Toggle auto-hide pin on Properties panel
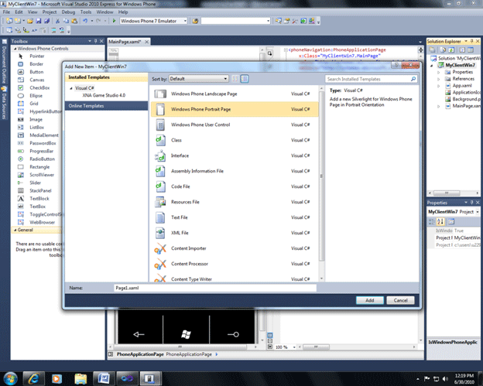 [x=471, y=202]
